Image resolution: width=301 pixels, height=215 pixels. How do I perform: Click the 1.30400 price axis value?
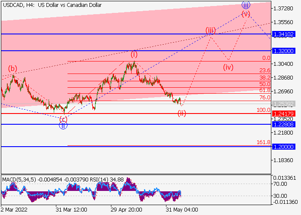tap(283, 64)
